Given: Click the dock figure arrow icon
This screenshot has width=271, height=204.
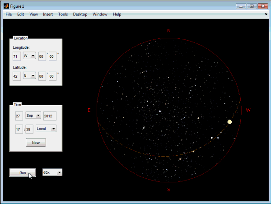Looking at the screenshot, I should pyautogui.click(x=266, y=14).
